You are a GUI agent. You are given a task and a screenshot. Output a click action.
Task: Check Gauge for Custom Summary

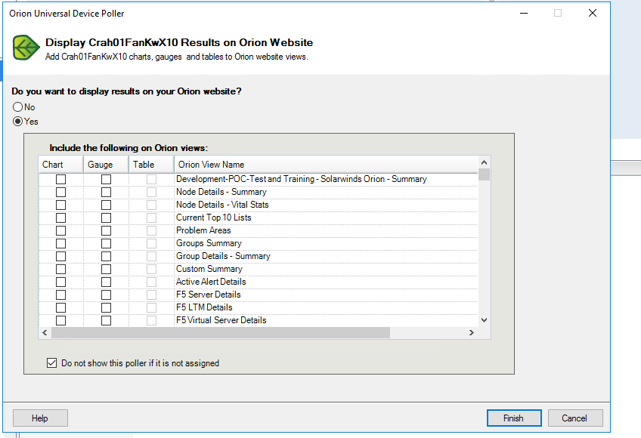(107, 270)
